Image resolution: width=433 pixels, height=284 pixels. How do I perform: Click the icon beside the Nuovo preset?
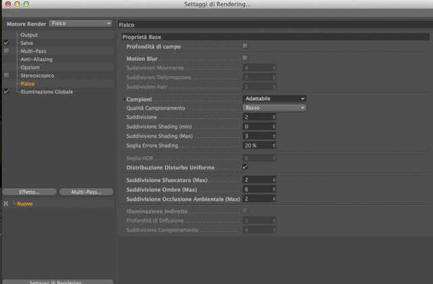click(x=6, y=204)
